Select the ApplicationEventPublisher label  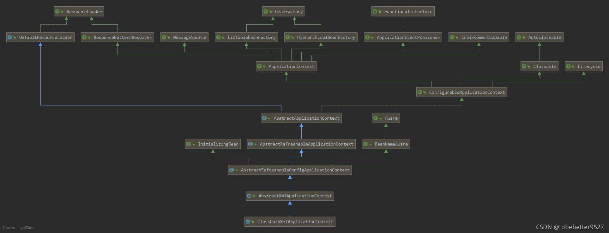[x=408, y=37]
